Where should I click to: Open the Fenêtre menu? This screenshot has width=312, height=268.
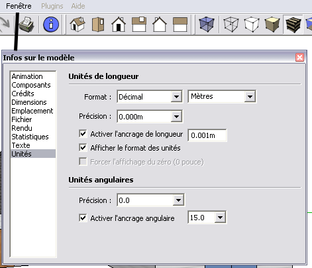click(x=19, y=6)
